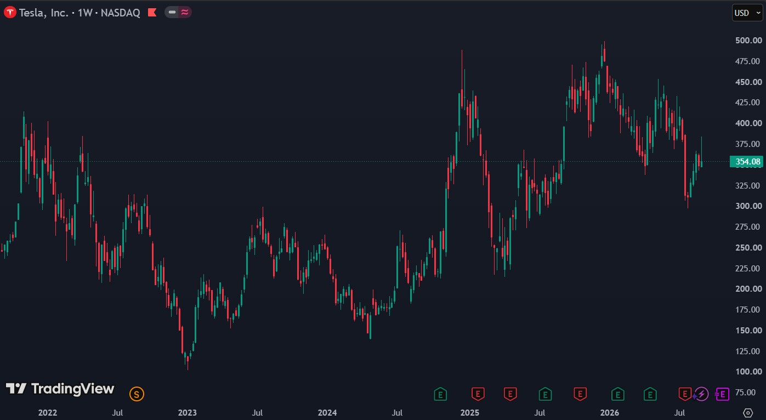This screenshot has width=766, height=420.
Task: Click the 2026 label on the time axis
Action: tap(610, 412)
